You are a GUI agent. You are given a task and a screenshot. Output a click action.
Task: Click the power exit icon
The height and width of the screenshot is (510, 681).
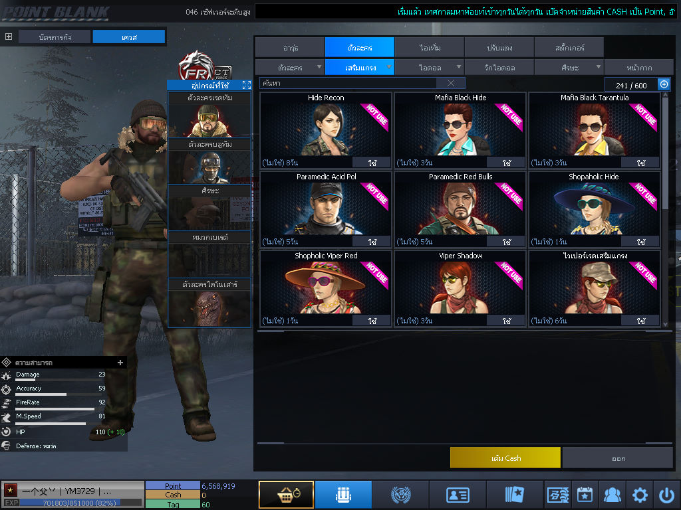(666, 495)
